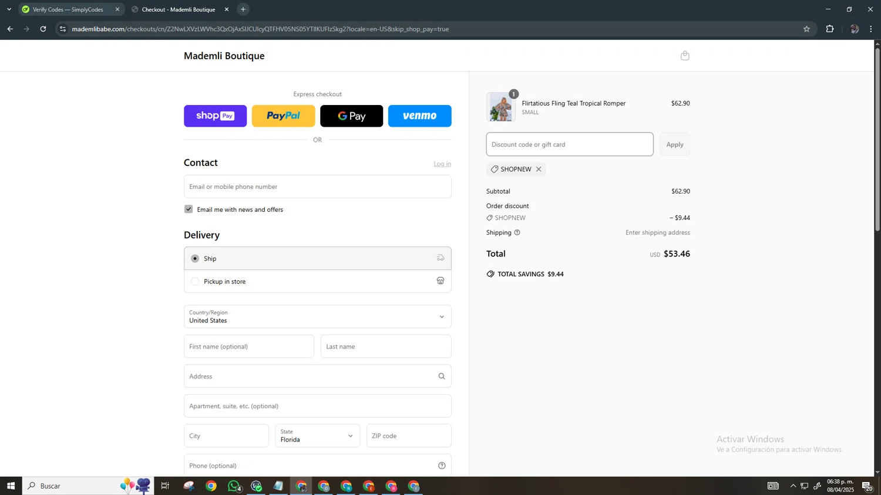Open the tab search dropdown arrow
The width and height of the screenshot is (881, 495).
point(9,9)
